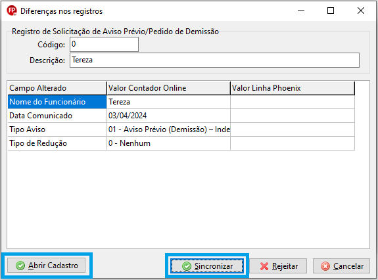Click the green check icon on Abrir Cadastro
Image resolution: width=378 pixels, height=280 pixels.
[20, 266]
